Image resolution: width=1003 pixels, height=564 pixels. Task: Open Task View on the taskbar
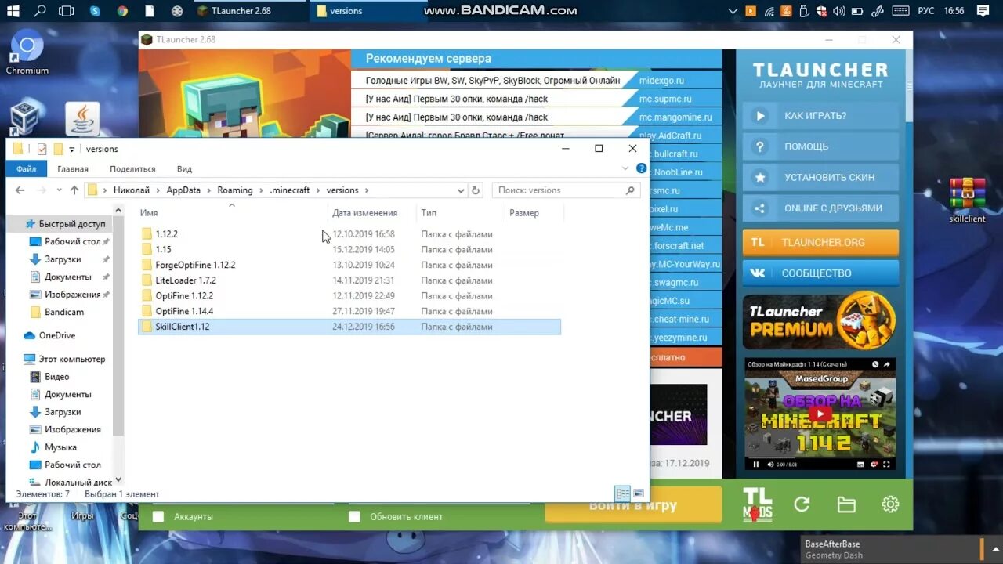coord(67,11)
